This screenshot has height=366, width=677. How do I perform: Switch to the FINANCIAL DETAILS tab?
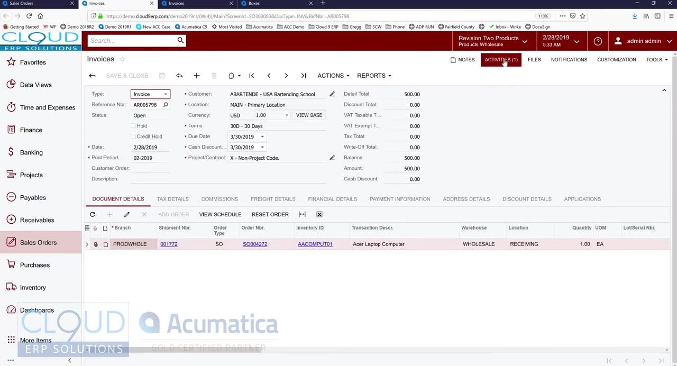pos(332,199)
